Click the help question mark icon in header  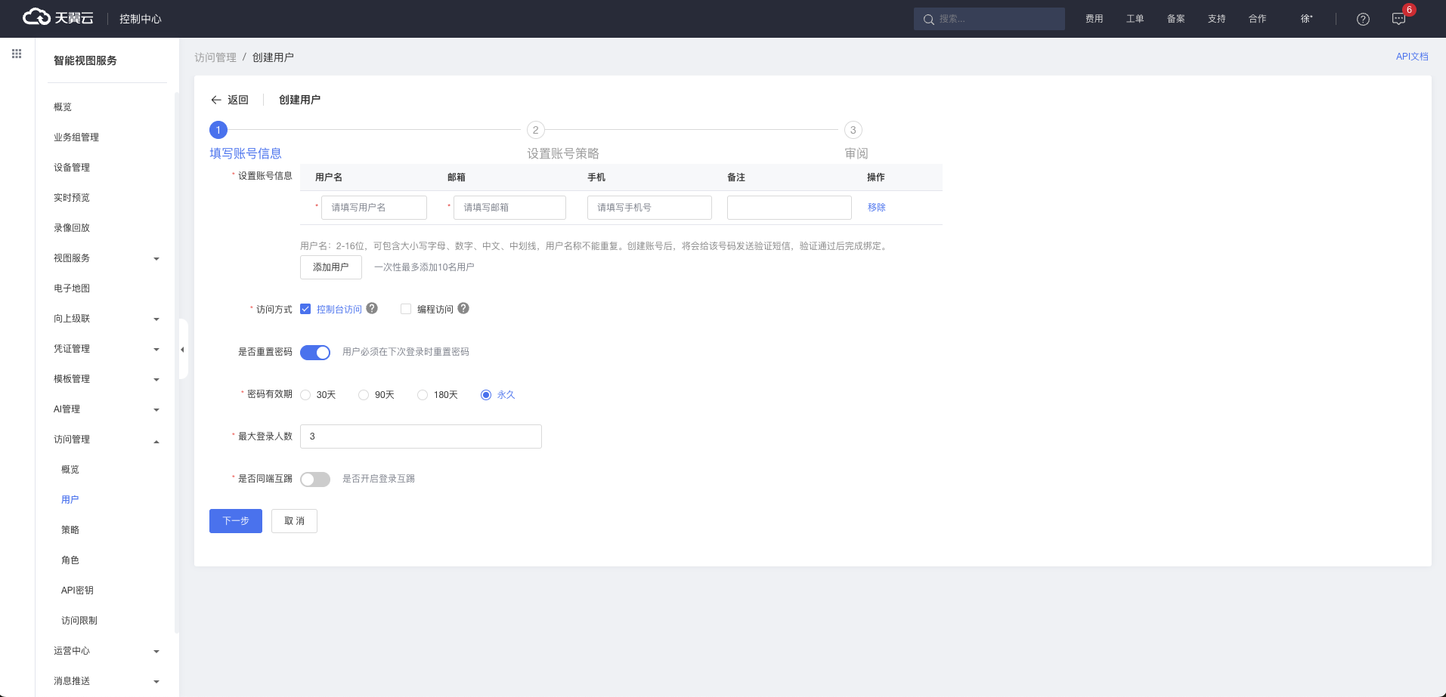[x=1363, y=19]
